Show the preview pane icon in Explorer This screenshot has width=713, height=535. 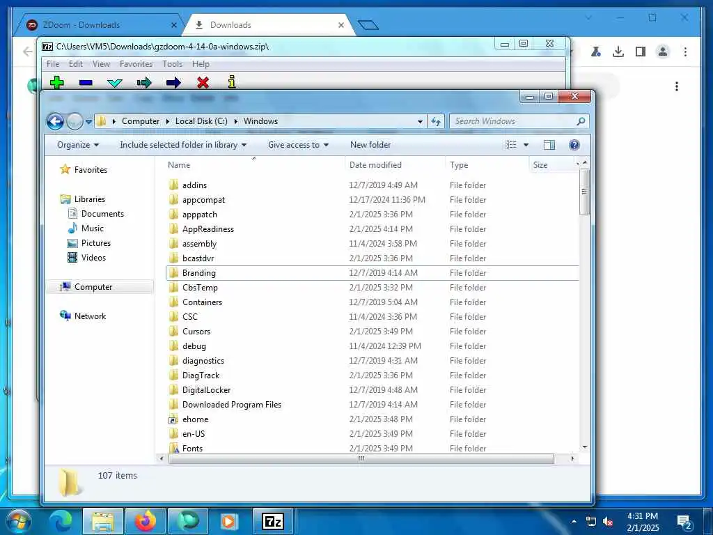[x=549, y=145]
